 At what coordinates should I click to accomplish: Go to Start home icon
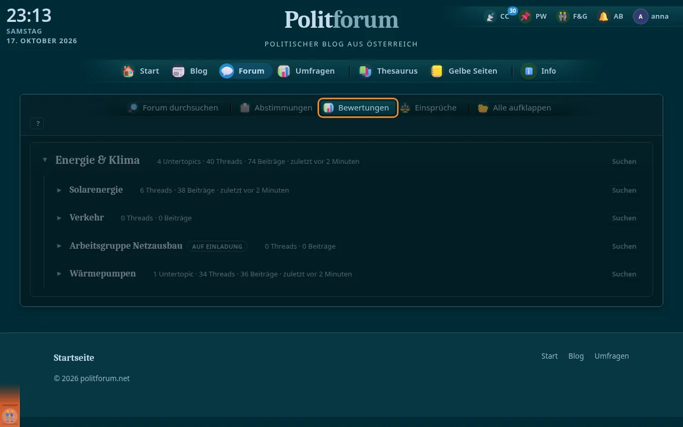click(x=129, y=71)
